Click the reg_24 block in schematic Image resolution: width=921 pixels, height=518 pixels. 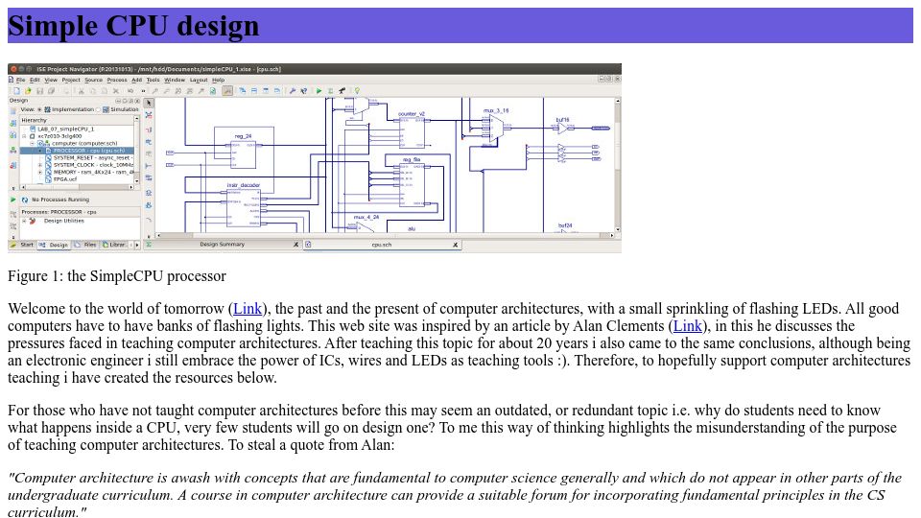pos(243,155)
